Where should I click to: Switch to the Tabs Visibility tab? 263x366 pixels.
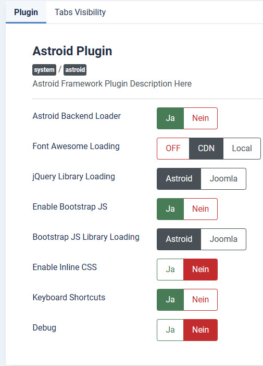[80, 12]
